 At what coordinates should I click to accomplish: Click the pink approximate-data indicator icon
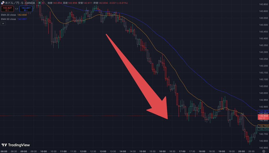coord(43,3)
